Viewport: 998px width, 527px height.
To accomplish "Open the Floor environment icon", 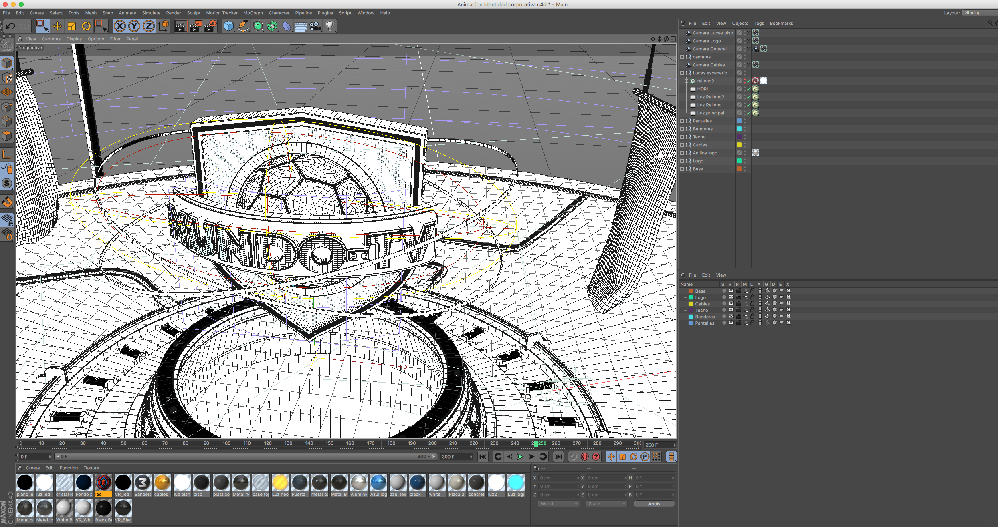I will 301,26.
